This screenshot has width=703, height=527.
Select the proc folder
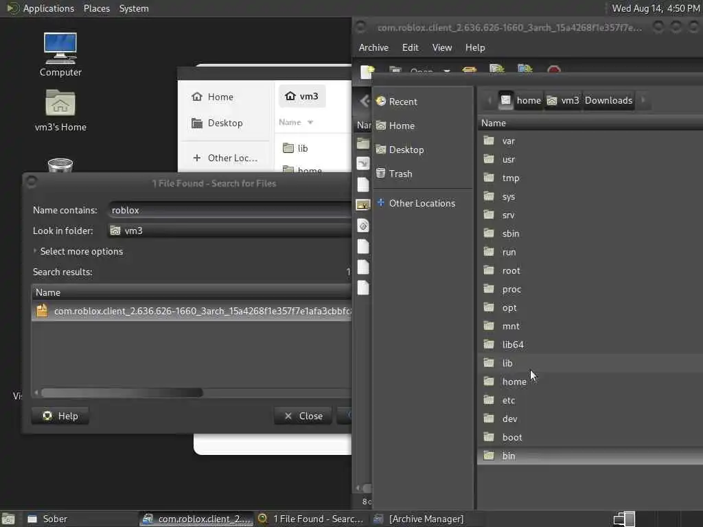pyautogui.click(x=590, y=289)
